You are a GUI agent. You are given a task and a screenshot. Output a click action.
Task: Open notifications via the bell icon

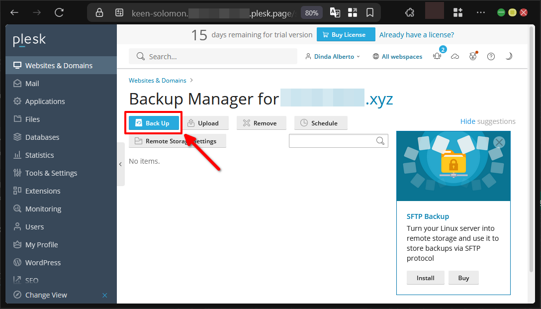[437, 56]
